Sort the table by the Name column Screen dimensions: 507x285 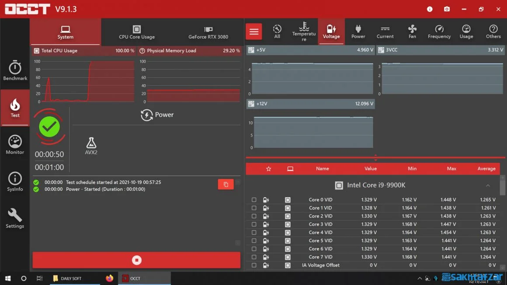pyautogui.click(x=323, y=169)
